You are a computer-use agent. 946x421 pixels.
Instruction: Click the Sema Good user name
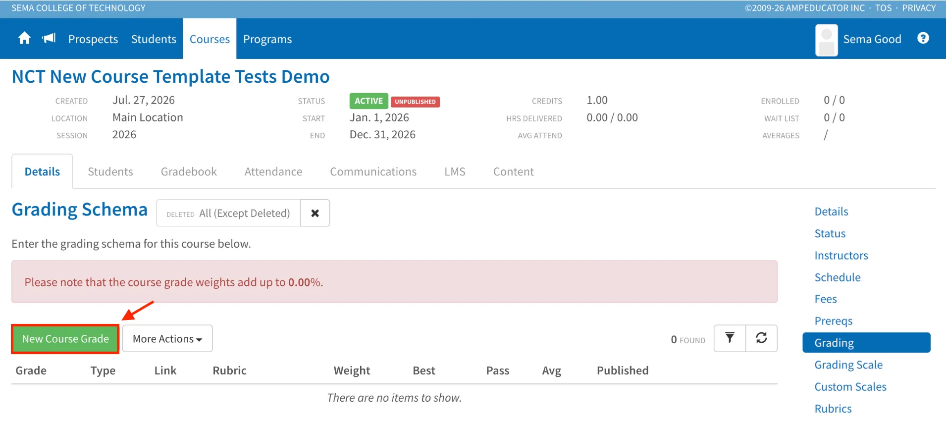click(872, 39)
